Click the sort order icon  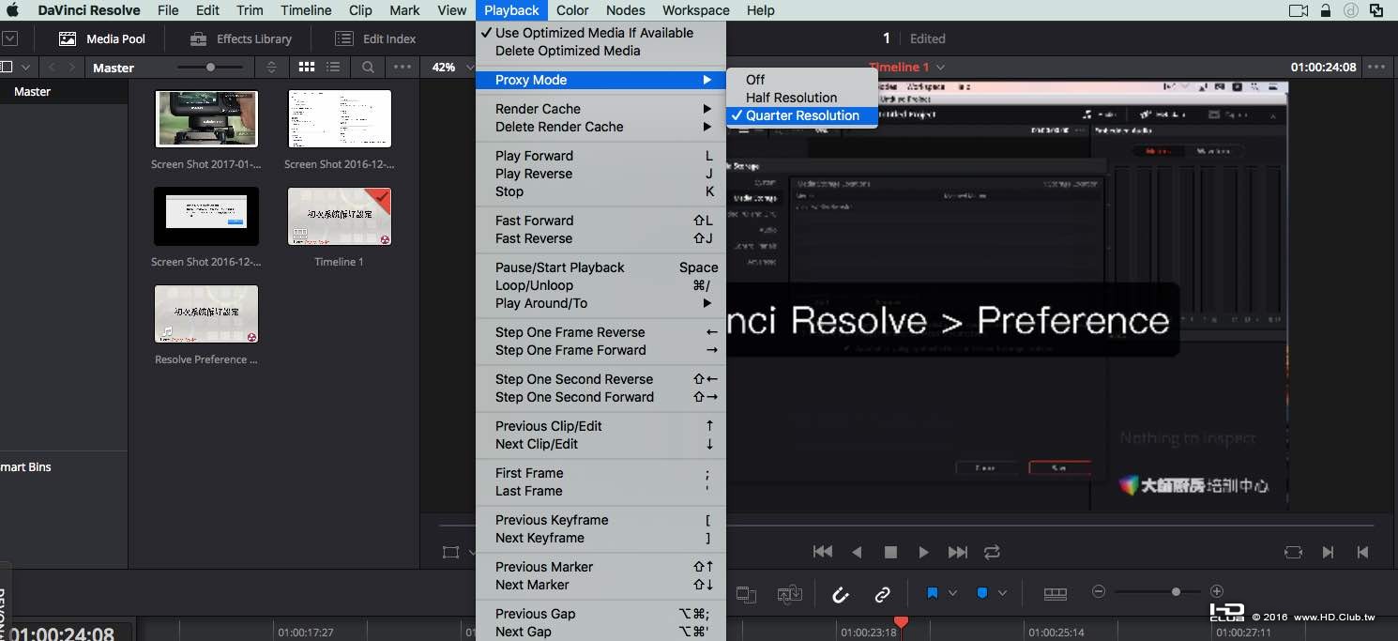point(271,68)
